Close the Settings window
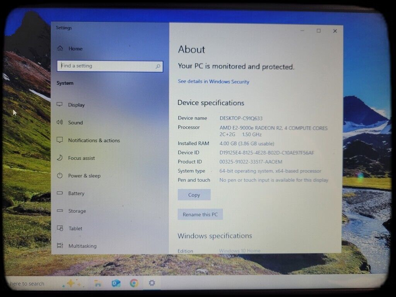This screenshot has height=297, width=396. (335, 31)
